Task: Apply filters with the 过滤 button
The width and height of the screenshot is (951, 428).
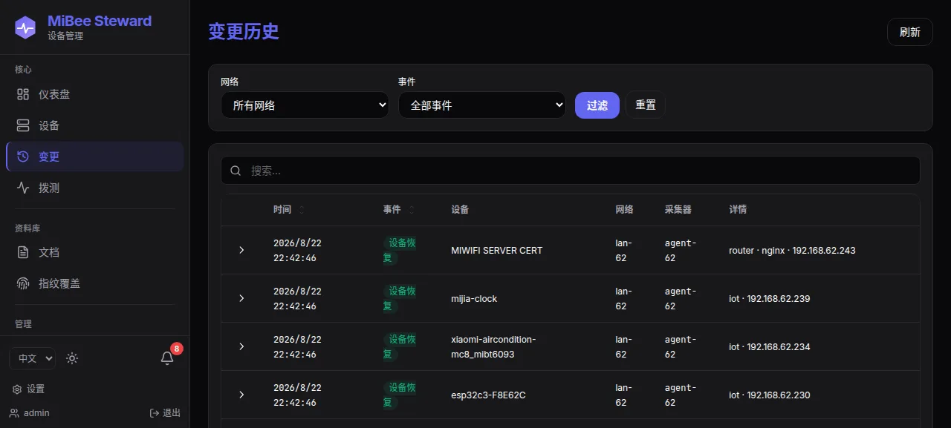Action: (597, 105)
